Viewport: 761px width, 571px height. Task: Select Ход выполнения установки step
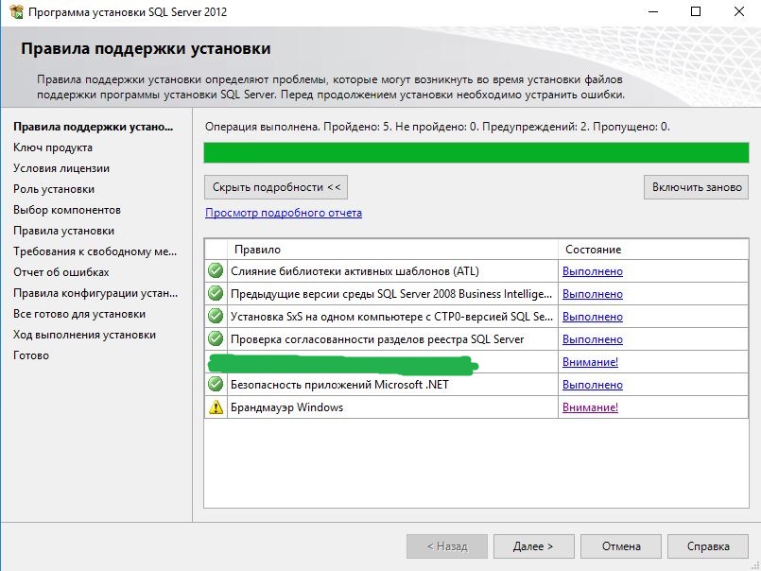tap(84, 335)
